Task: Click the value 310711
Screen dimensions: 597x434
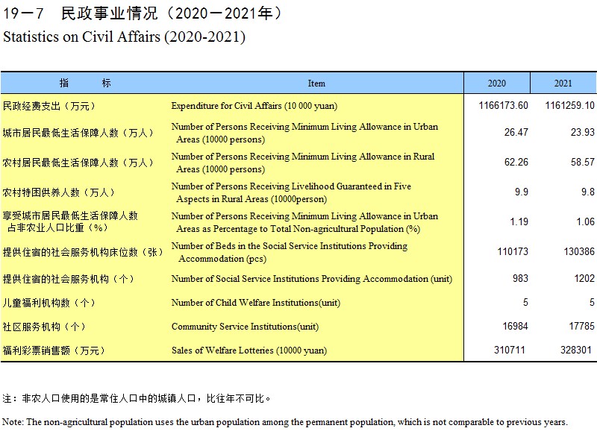Action: click(510, 350)
